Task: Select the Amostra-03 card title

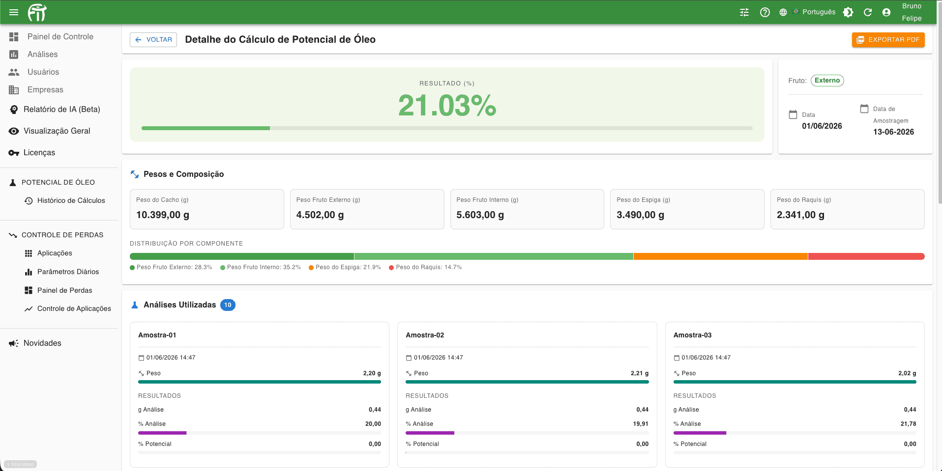Action: (692, 335)
